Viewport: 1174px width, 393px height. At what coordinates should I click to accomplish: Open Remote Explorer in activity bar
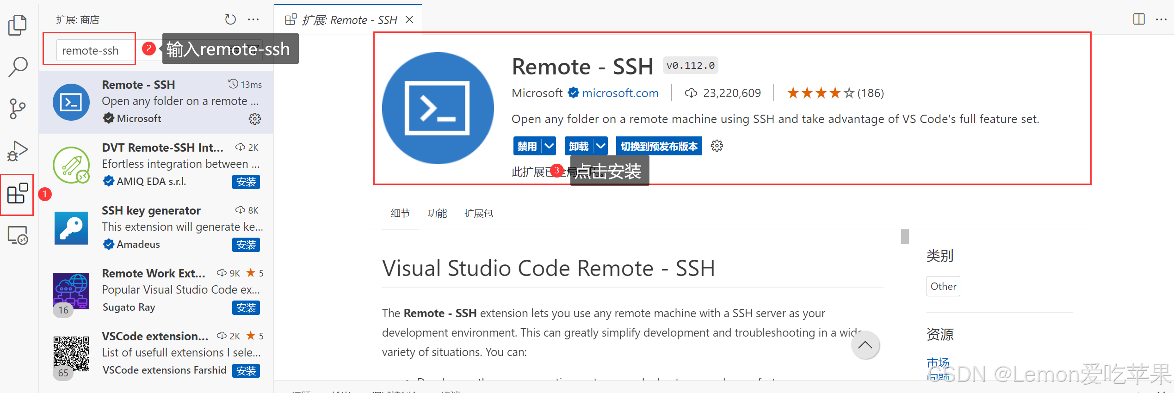pos(18,235)
